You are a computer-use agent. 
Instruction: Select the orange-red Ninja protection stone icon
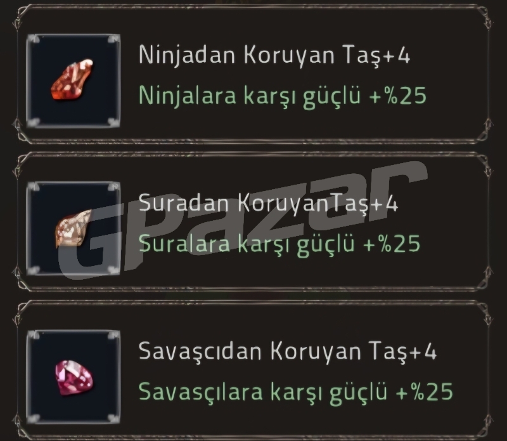tap(72, 79)
